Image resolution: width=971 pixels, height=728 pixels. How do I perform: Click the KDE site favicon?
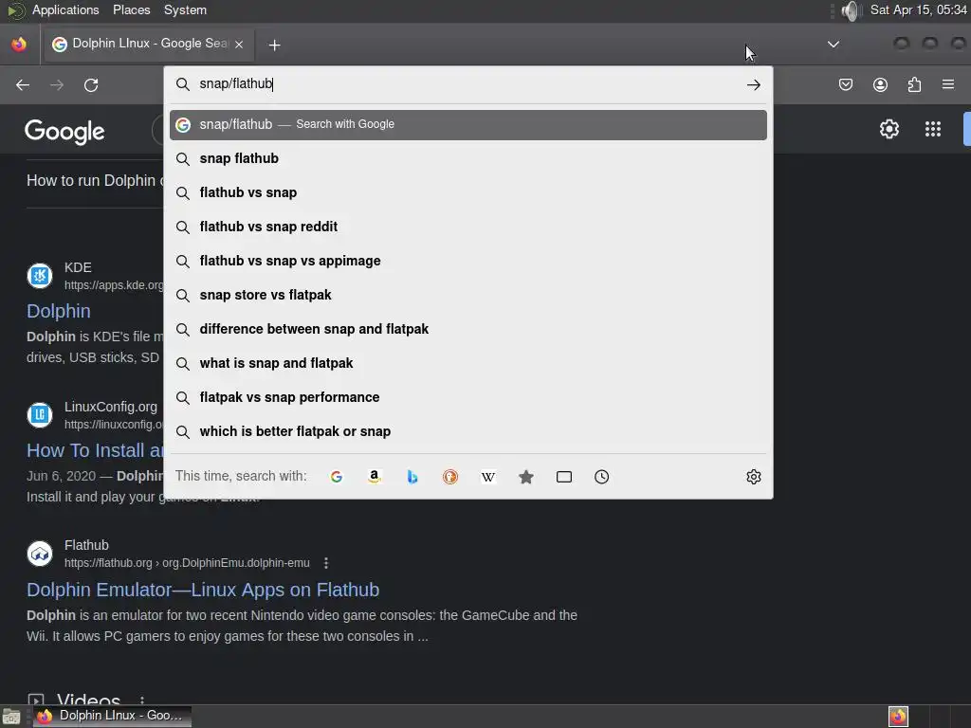(x=40, y=276)
